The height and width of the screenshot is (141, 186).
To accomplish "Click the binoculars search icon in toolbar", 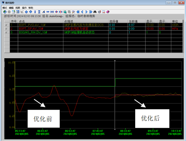I will click(95, 12).
